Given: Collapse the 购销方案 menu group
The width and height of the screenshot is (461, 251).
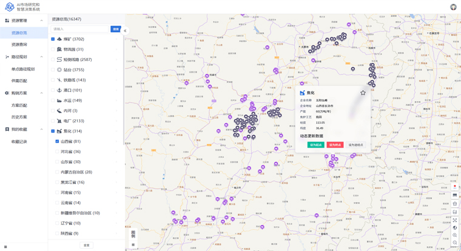Looking at the screenshot, I should point(42,93).
